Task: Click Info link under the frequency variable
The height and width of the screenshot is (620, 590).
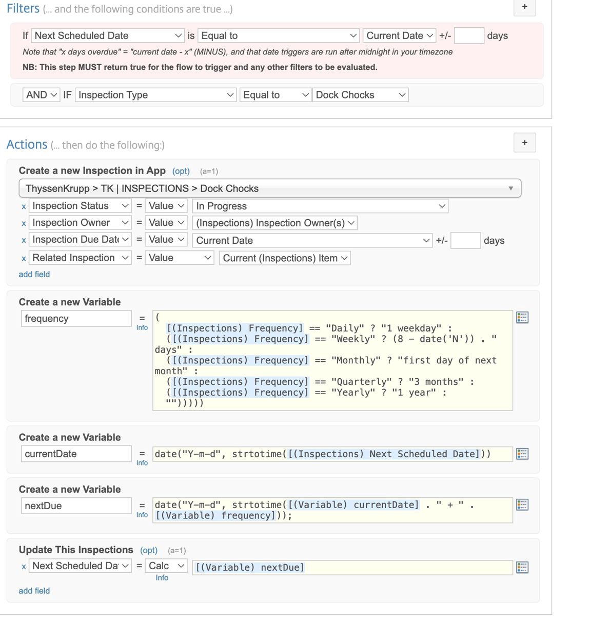Action: (142, 328)
